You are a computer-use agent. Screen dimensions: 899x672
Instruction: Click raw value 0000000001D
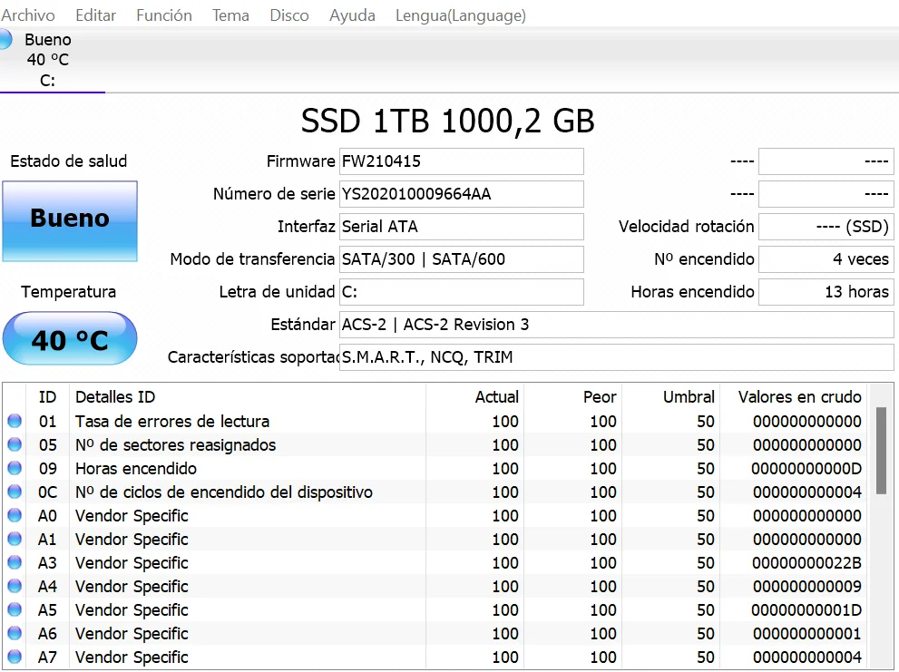click(x=806, y=609)
